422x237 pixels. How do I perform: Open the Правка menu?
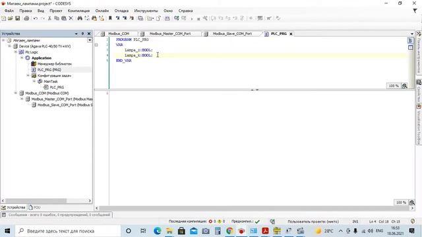26,11
